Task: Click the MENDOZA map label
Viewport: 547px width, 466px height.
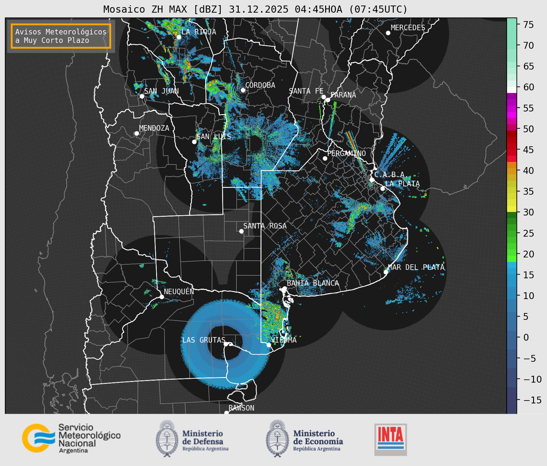Action: coord(154,128)
